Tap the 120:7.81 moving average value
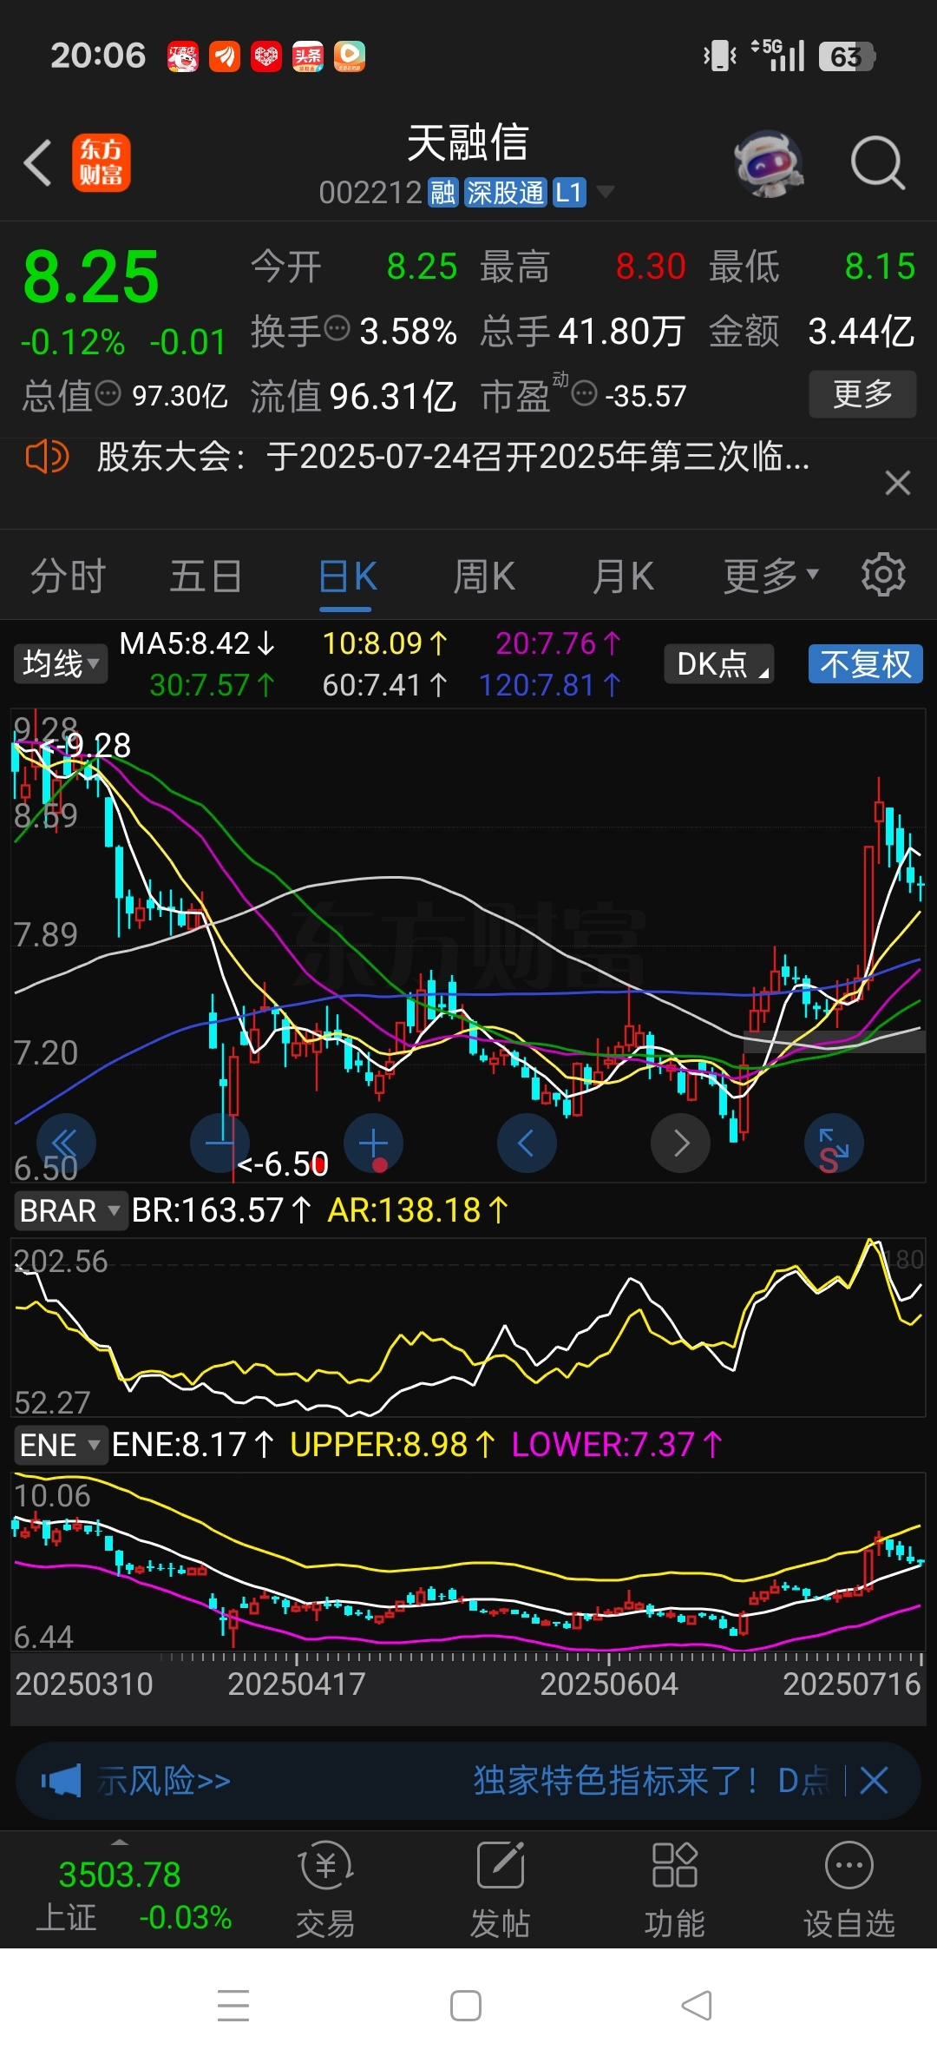 [x=550, y=686]
